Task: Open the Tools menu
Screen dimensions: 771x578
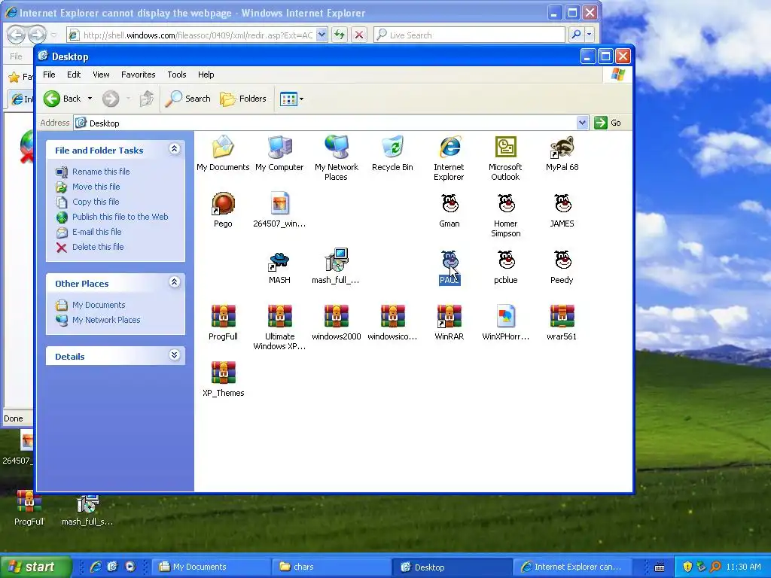Action: tap(176, 75)
